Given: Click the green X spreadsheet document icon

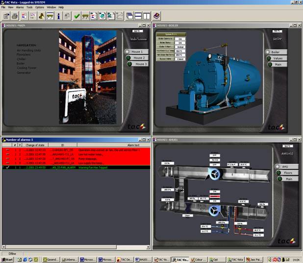Looking at the screenshot, I should (111, 16).
